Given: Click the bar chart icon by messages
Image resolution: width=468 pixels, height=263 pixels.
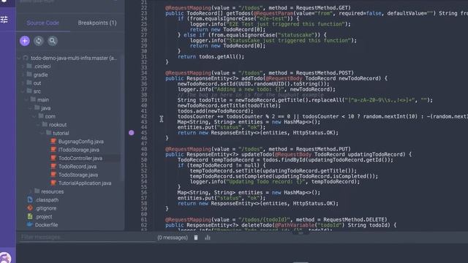Looking at the screenshot, I should [208, 237].
